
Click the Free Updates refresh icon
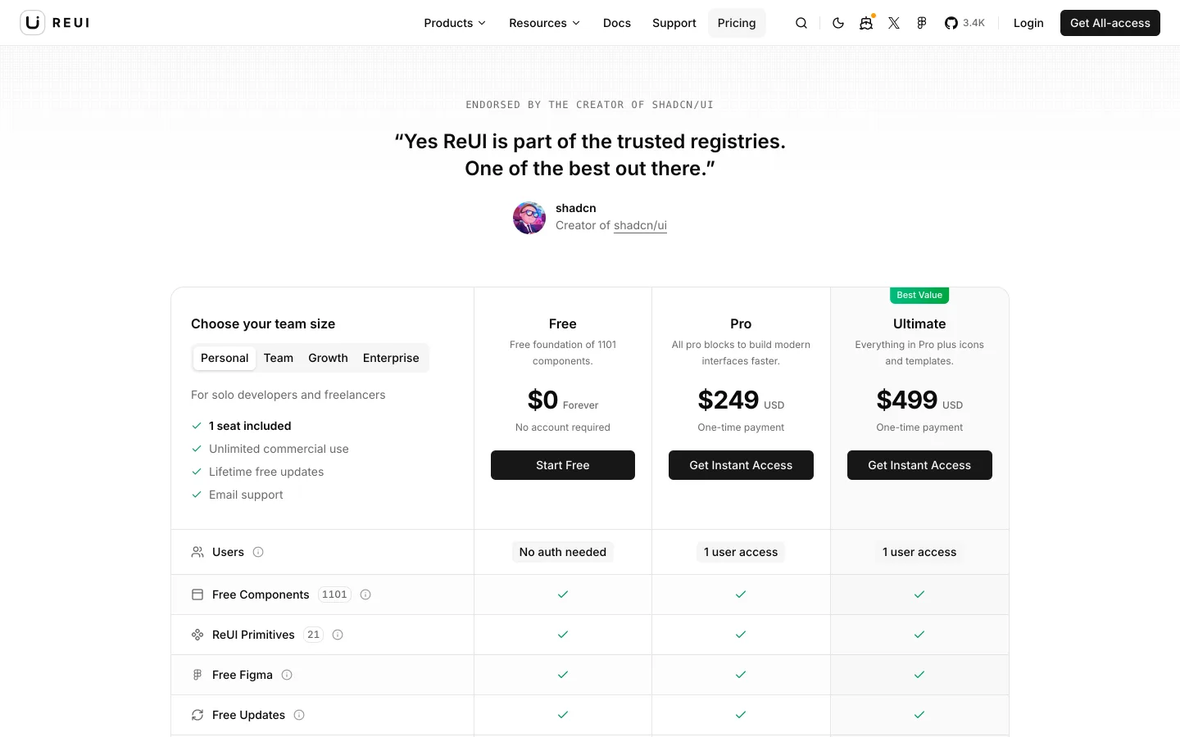(197, 715)
